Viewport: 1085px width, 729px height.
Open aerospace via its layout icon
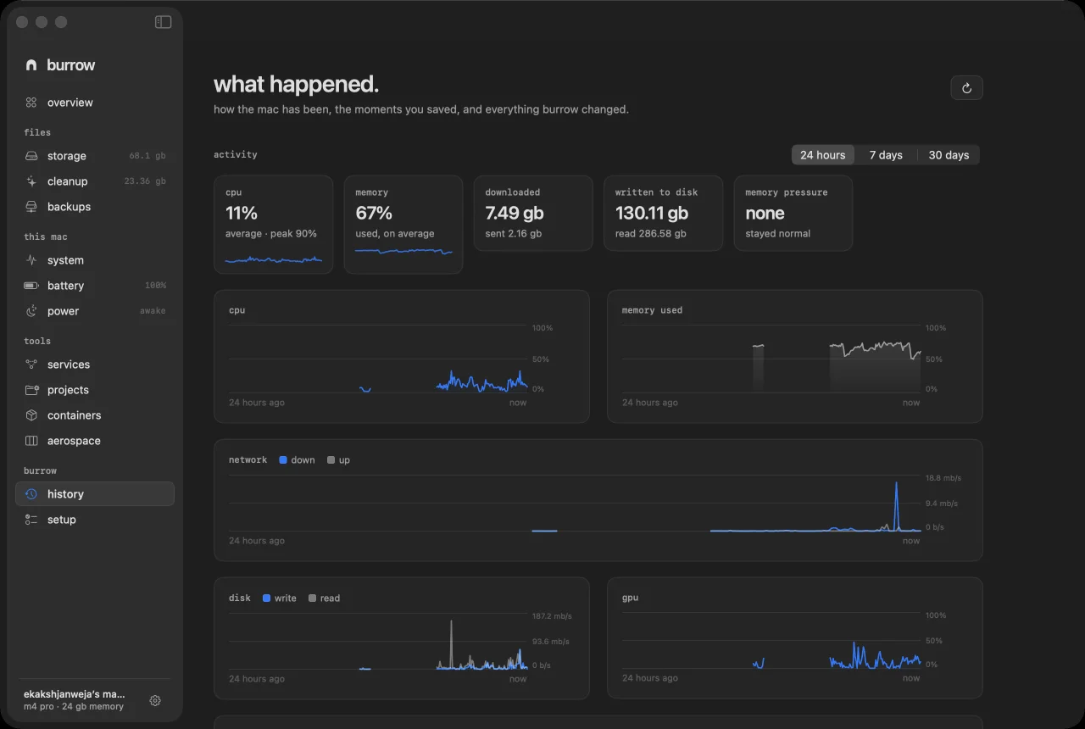click(x=31, y=441)
